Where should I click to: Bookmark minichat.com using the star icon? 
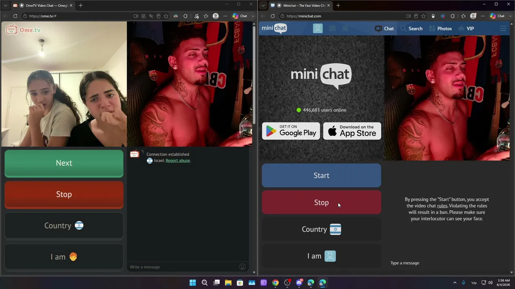click(x=424, y=16)
